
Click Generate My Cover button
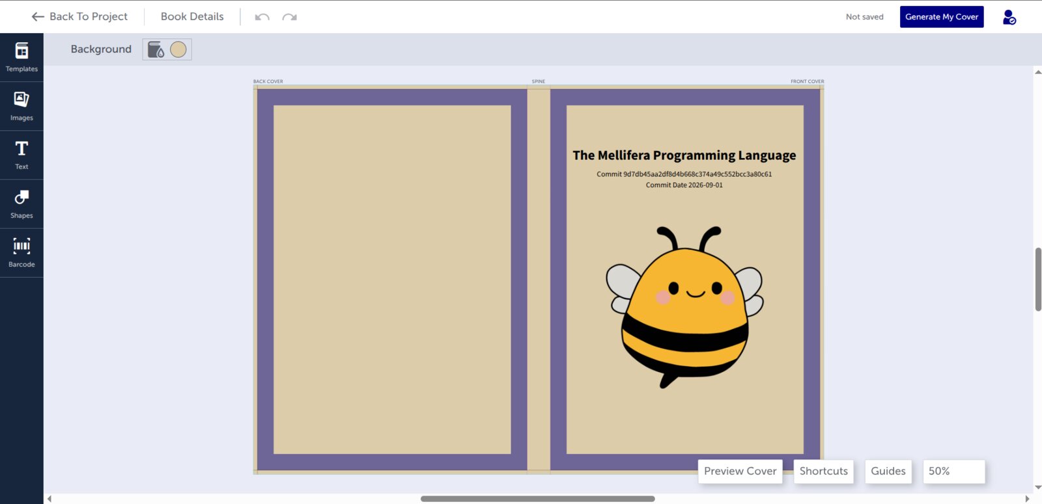[942, 17]
